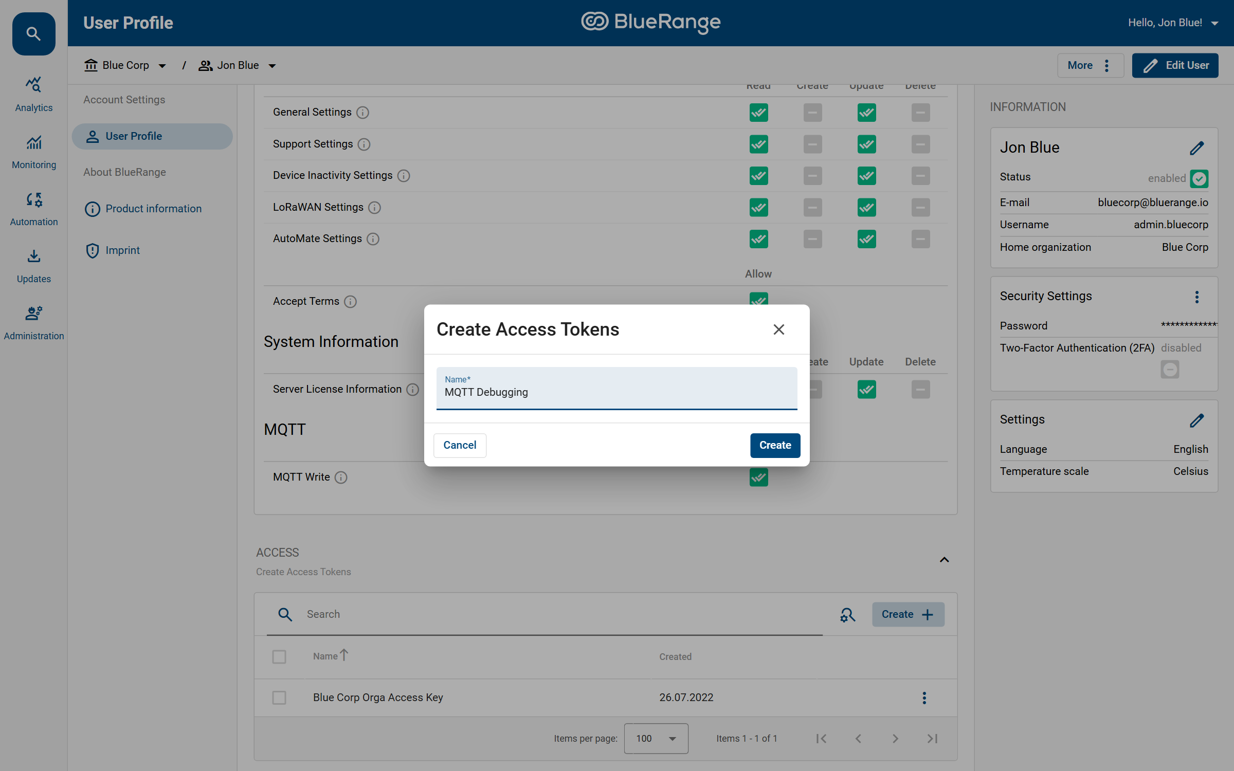Image resolution: width=1234 pixels, height=771 pixels.
Task: Edit the Settings card via pencil icon
Action: tap(1197, 420)
